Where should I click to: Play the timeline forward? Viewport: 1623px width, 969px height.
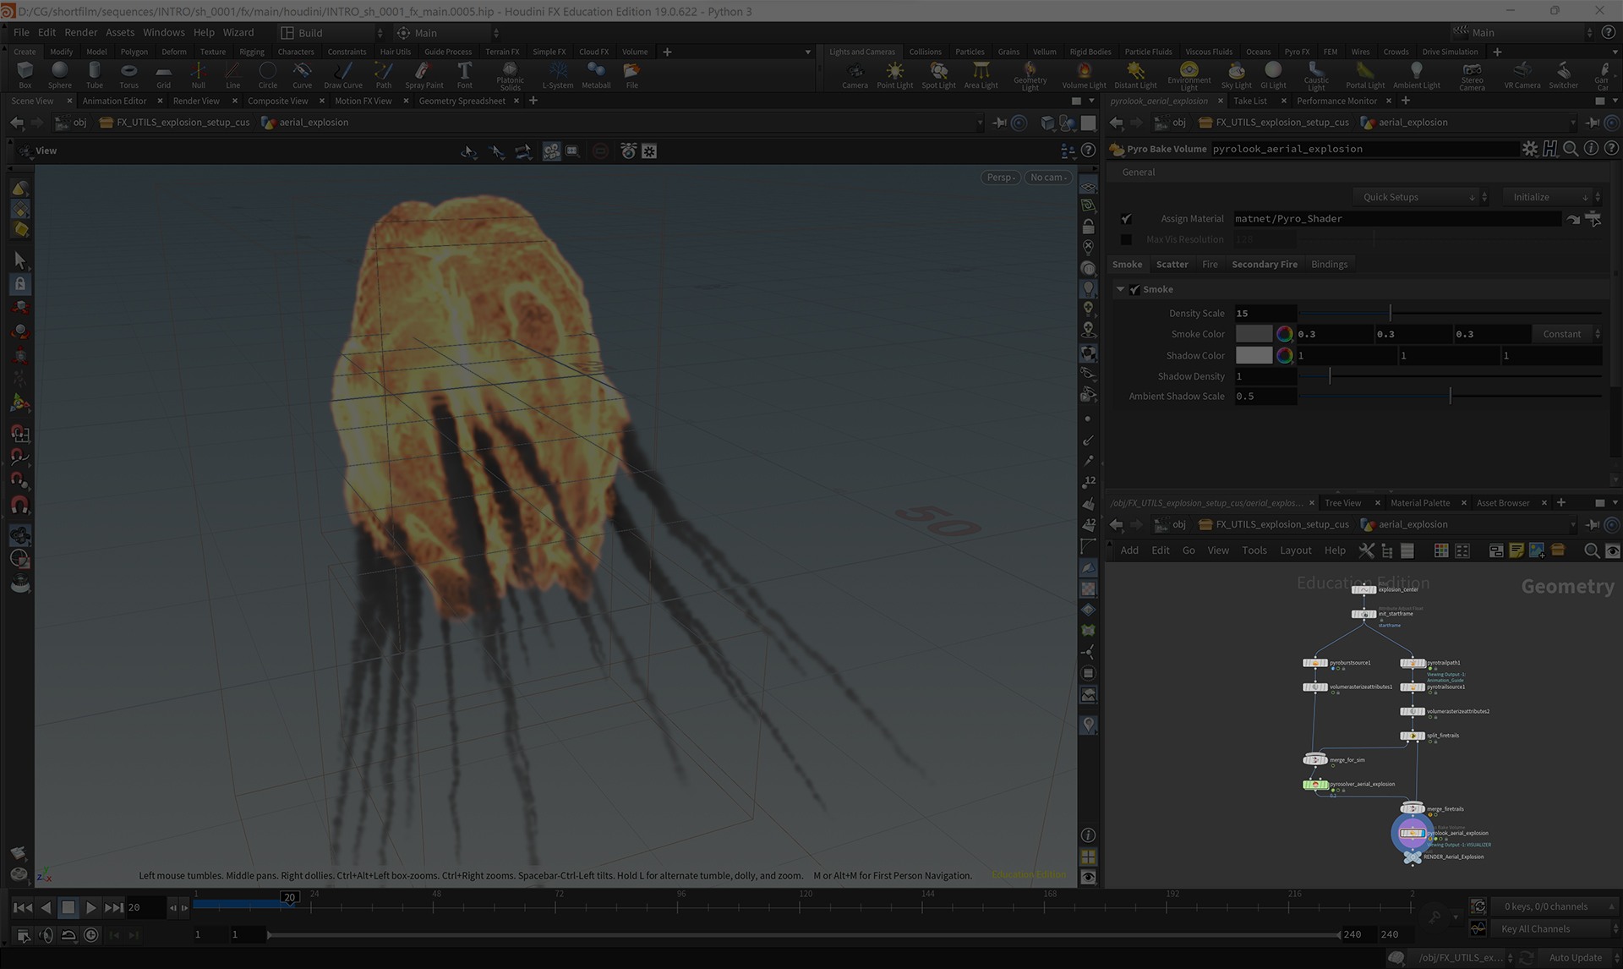click(90, 907)
